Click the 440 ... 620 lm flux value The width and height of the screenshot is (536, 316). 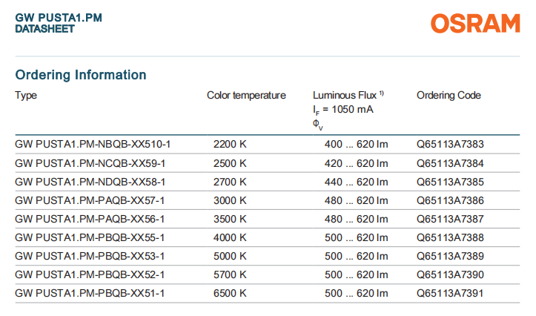click(357, 182)
